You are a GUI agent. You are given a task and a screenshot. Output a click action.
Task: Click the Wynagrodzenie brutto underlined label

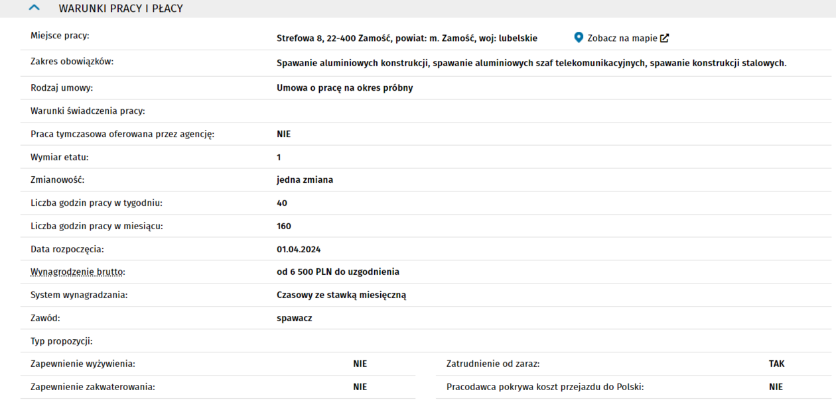point(77,272)
